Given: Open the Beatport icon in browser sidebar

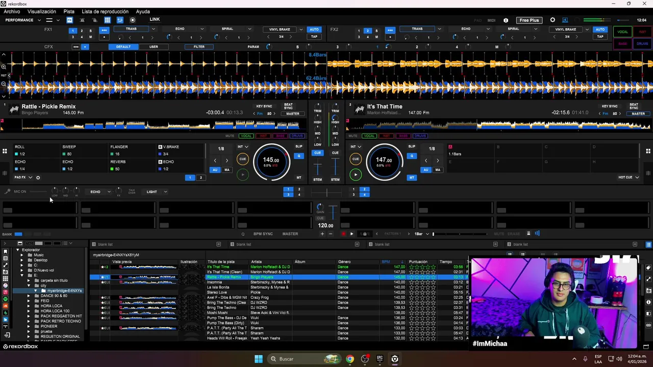Looking at the screenshot, I should click(x=6, y=312).
